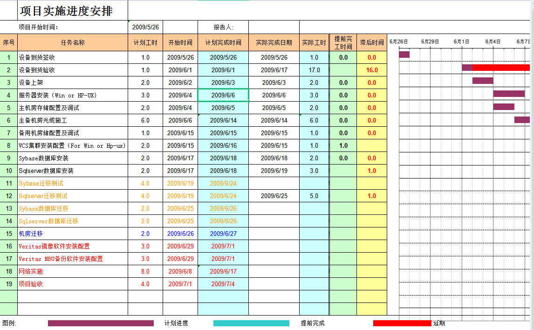This screenshot has width=534, height=330.
Task: Select the 滞后时间 column header
Action: coord(372,42)
